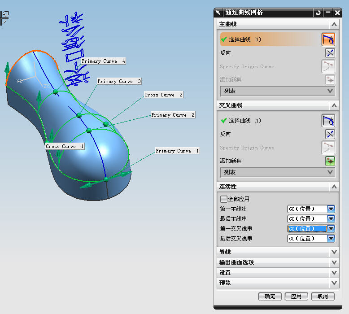Click 交叉曲线 section header text
The height and width of the screenshot is (314, 349).
[231, 105]
